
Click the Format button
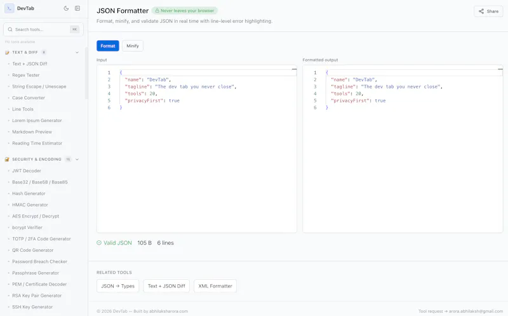coord(108,46)
